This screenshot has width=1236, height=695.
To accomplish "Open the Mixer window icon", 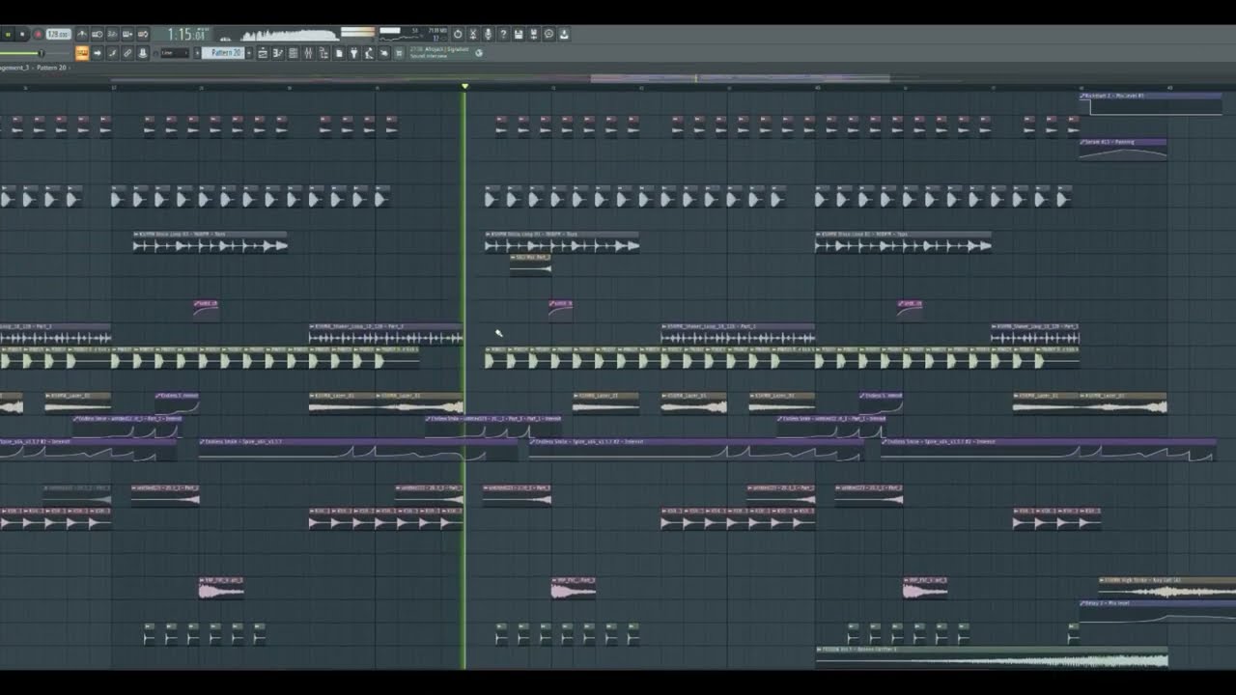I will tap(309, 53).
